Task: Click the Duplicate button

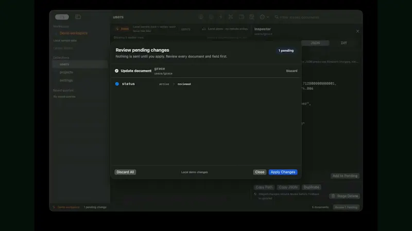Action: (x=312, y=187)
